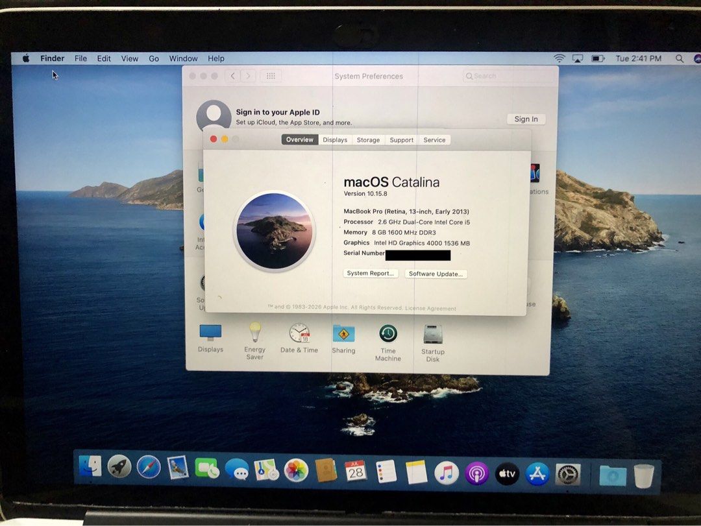Image resolution: width=701 pixels, height=526 pixels.
Task: Open Energy Saver pane in System Preferences
Action: pyautogui.click(x=255, y=341)
